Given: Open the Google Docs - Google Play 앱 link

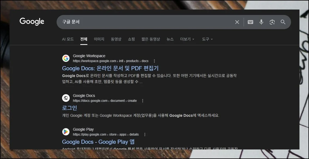Looking at the screenshot, I should point(98,142).
